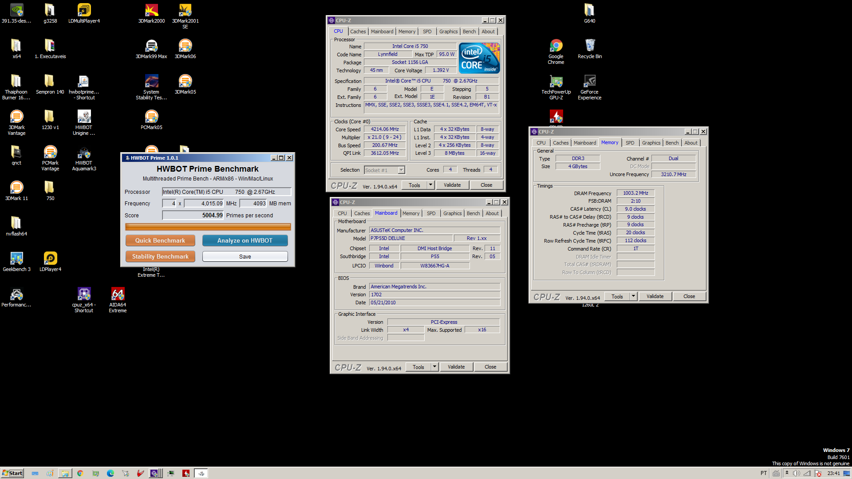Open the cpuz_x64 Shortcut icon
The height and width of the screenshot is (479, 852).
tap(84, 300)
